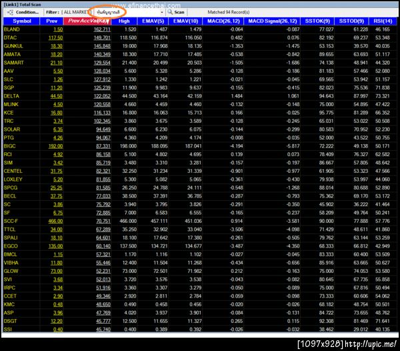Viewport: 400px width, 351px height.
Task: Select the BLAND symbol row
Action: [x=200, y=29]
